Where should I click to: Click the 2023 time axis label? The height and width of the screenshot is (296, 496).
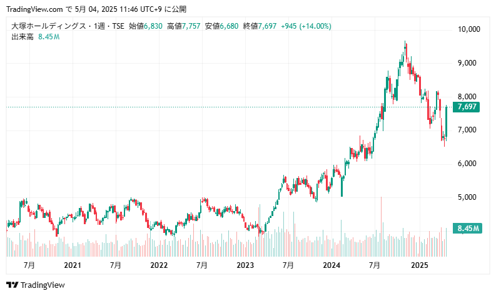(x=245, y=265)
